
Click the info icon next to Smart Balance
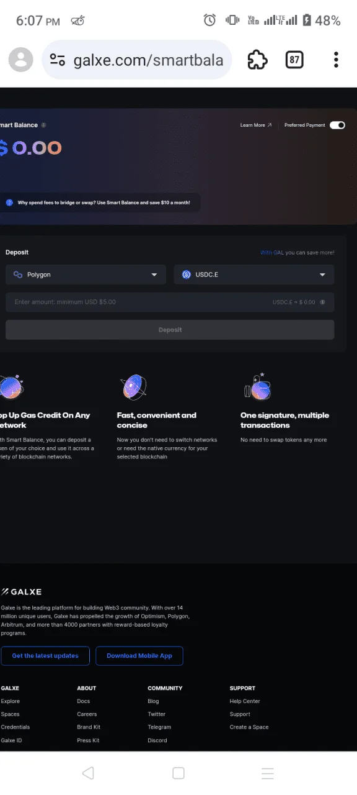pos(43,125)
